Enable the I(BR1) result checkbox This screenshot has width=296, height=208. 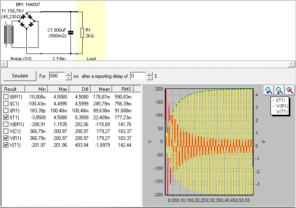[6, 97]
